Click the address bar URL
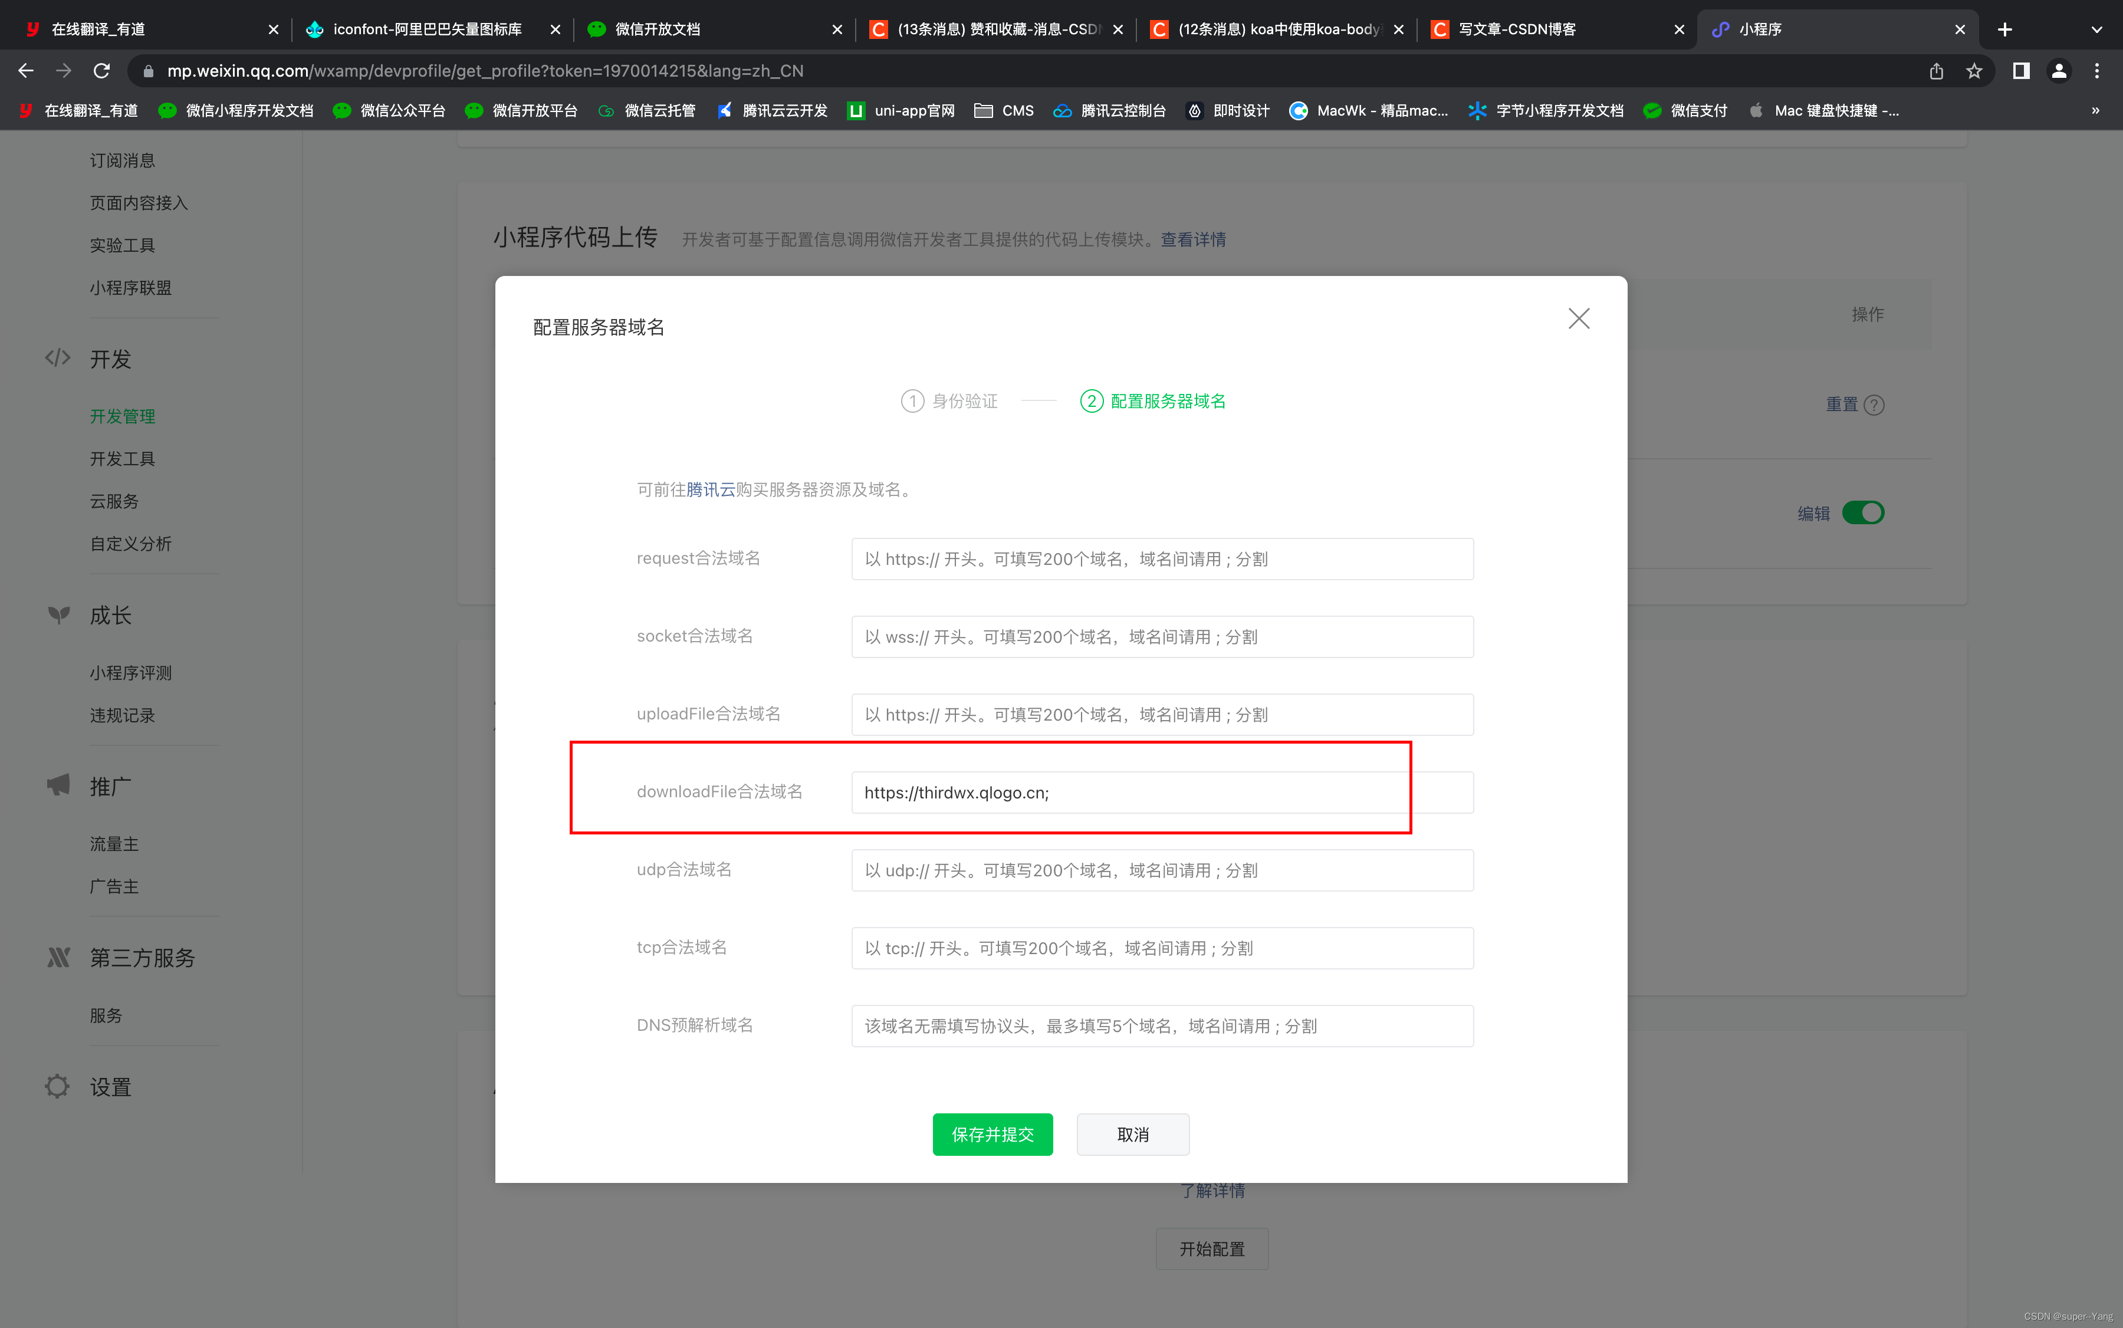 coord(485,70)
